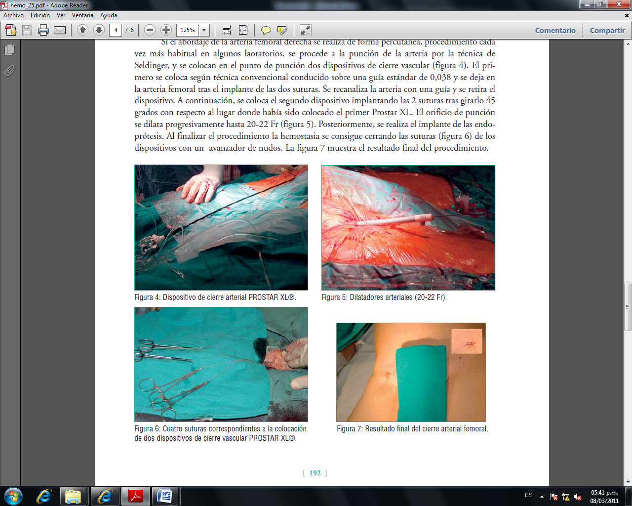Open the Ver menu

point(61,15)
